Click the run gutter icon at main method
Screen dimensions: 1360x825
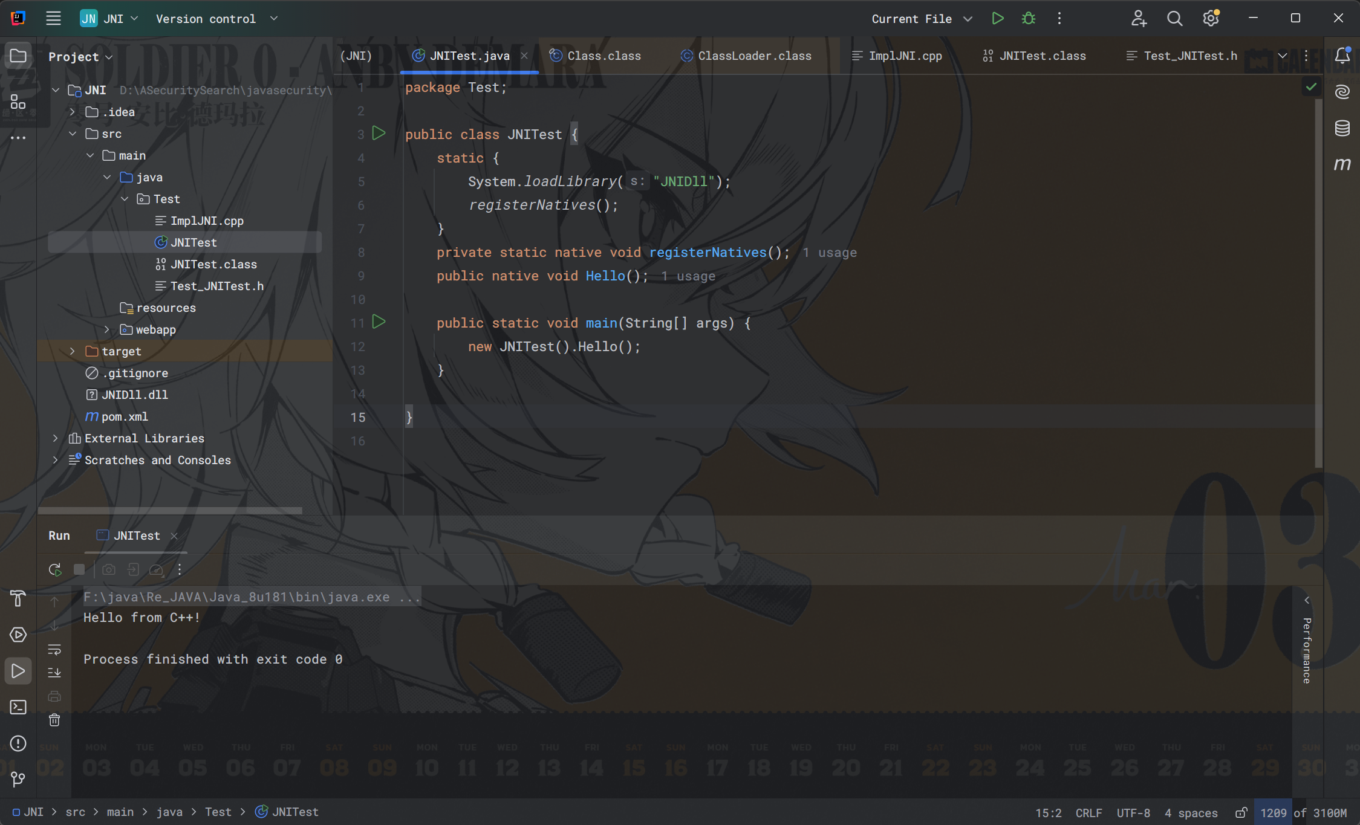pos(379,322)
